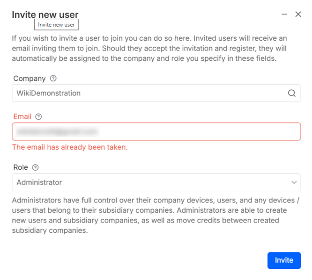Click the WikiDemonstration company field
The height and width of the screenshot is (280, 312).
(141, 93)
